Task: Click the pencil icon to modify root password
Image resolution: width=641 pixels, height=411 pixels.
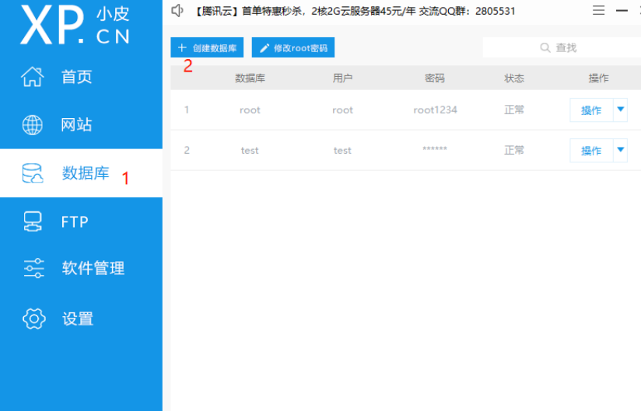Action: [264, 48]
